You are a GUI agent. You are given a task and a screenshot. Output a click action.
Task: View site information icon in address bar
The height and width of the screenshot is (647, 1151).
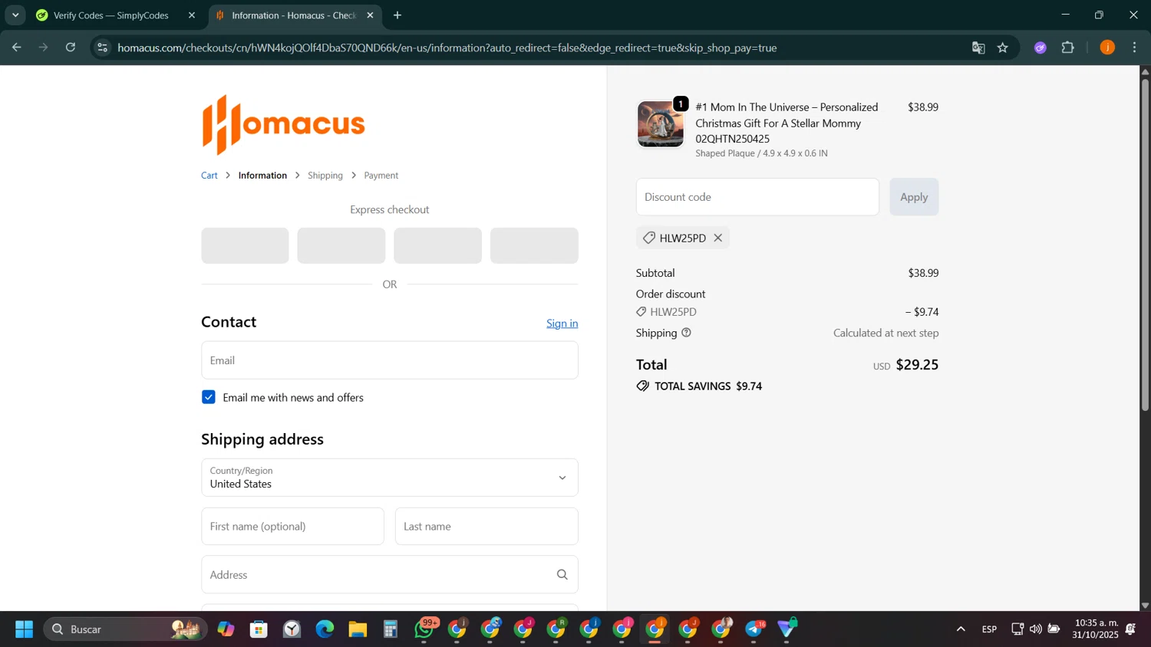(x=102, y=48)
